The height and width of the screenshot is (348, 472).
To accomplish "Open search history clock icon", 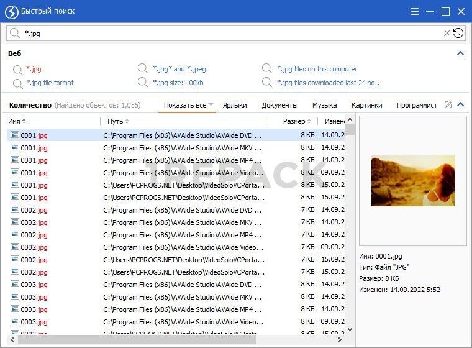I will point(458,34).
